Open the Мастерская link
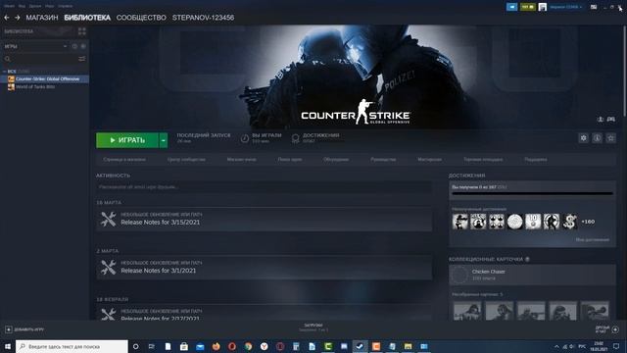 (430, 159)
